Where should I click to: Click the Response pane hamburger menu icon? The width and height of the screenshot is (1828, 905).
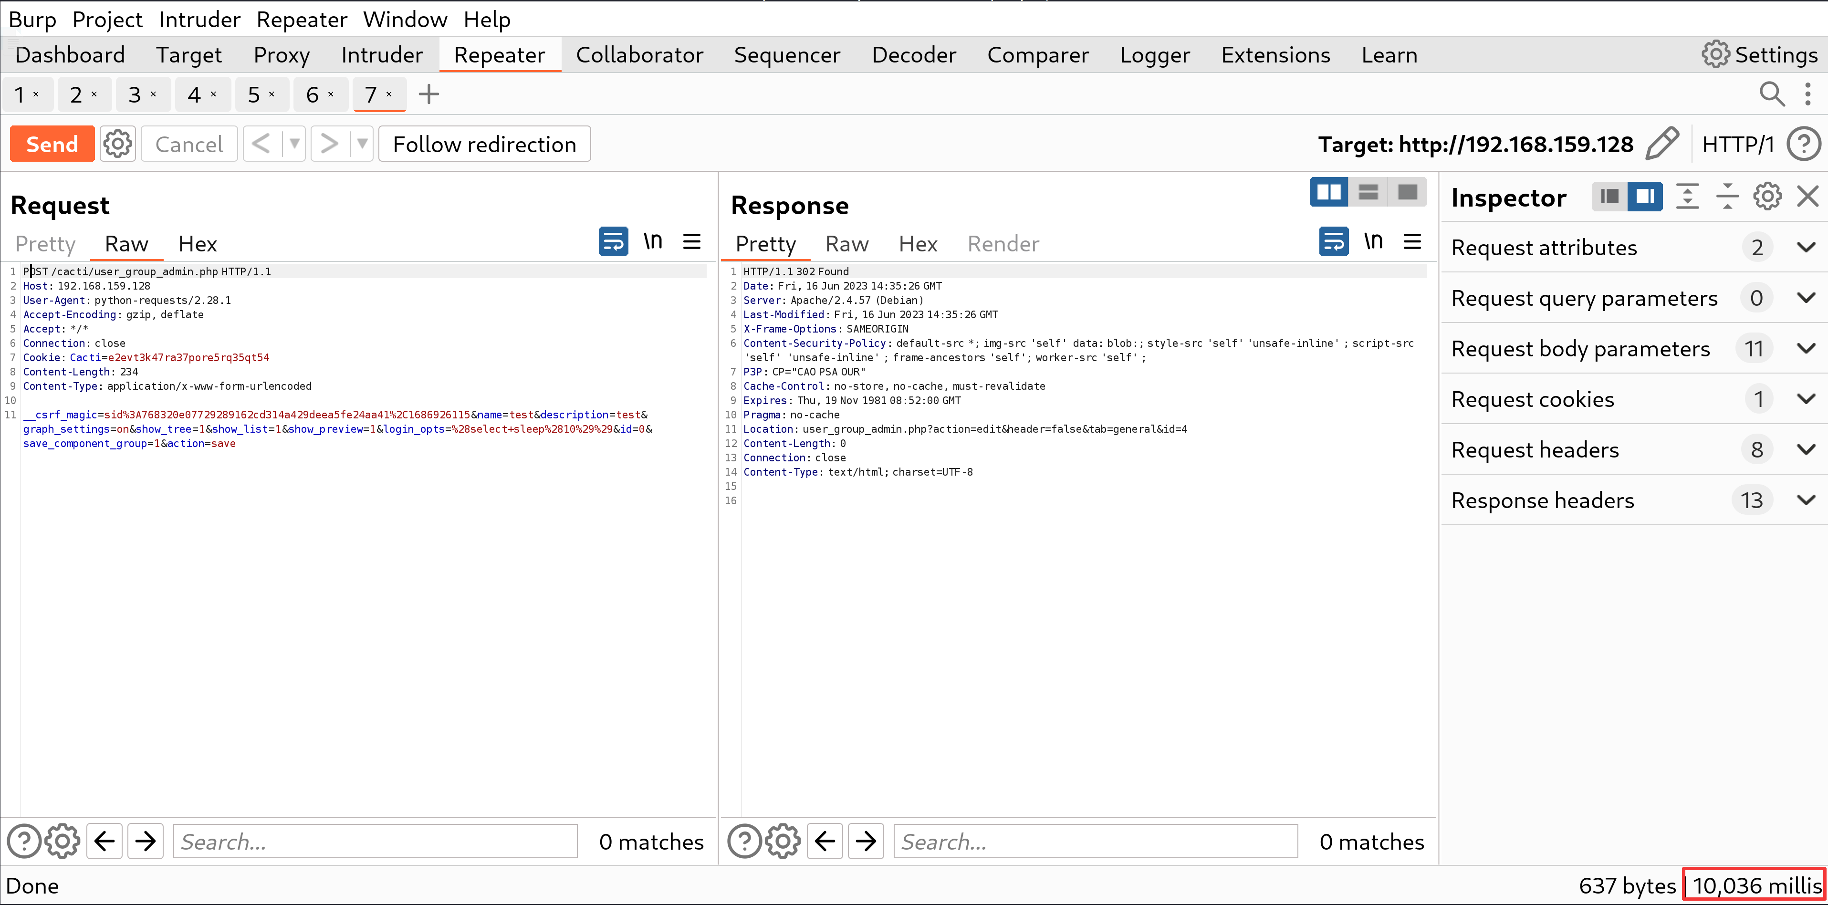1412,242
